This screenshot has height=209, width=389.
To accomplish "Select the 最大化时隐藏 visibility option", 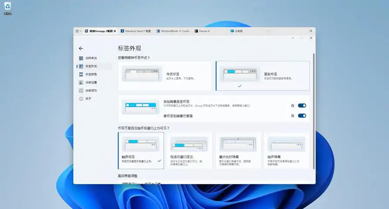I will tap(238, 150).
